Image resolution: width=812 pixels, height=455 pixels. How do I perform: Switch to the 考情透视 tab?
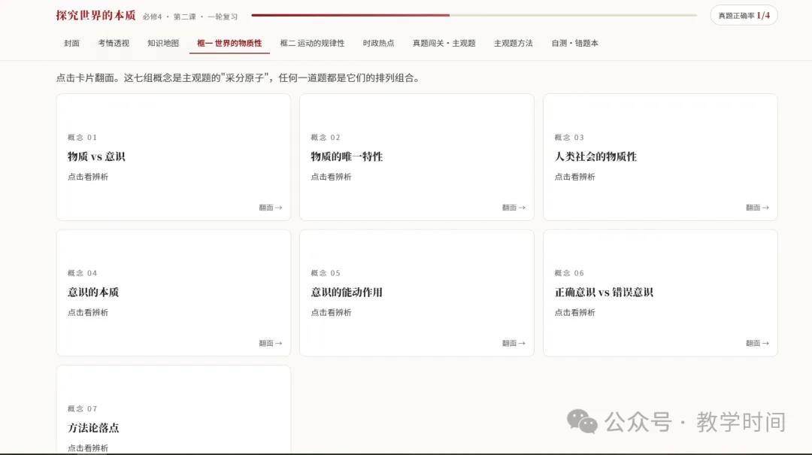[114, 44]
